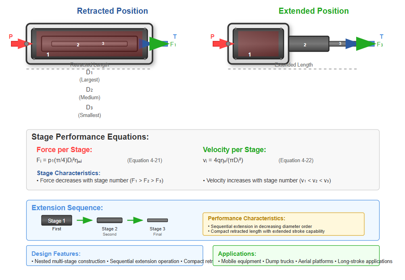
Task: Click the red pressure arrow on the retracted cylinder
Action: click(18, 44)
